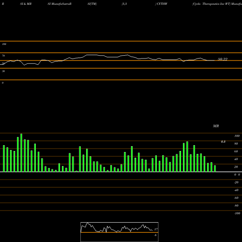Click the -100 label on MR axis

pos(237,213)
